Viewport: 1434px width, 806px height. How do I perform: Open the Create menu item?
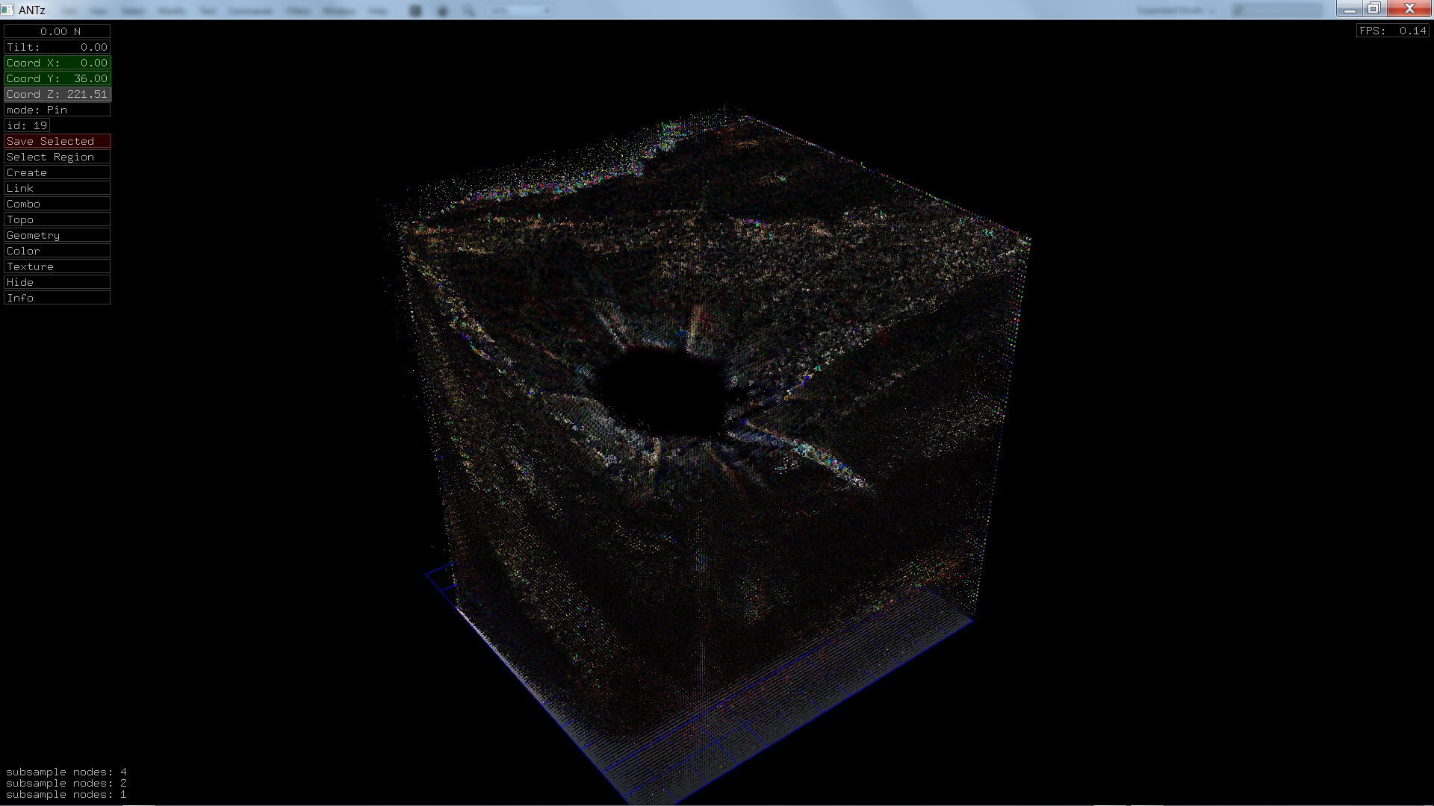click(x=57, y=172)
